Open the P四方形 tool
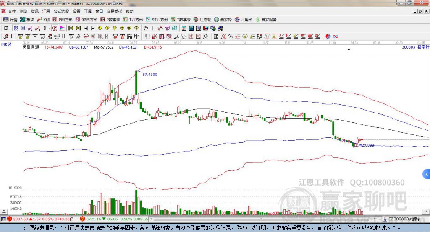 pos(63,20)
